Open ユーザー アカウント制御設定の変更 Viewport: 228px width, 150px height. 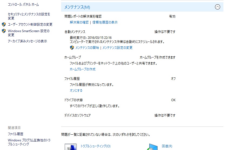coord(30,25)
